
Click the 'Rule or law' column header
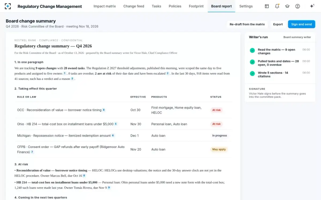pos(27,97)
